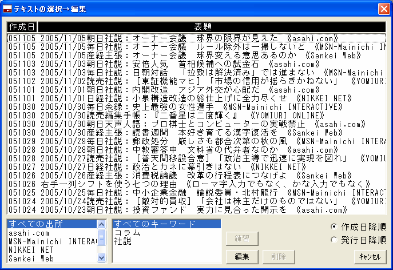Select 読売社説 [普天間移設合意] row
Image resolution: width=393 pixels, height=270 pixels.
click(197, 158)
